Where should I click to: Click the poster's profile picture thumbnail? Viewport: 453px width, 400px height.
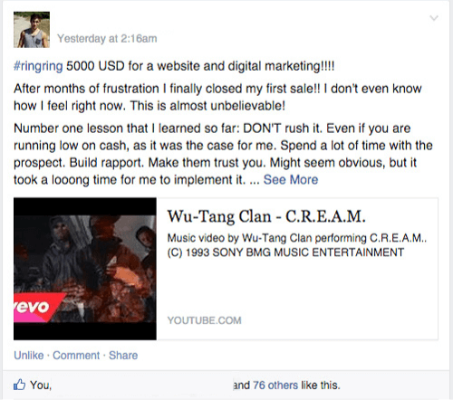click(x=32, y=30)
